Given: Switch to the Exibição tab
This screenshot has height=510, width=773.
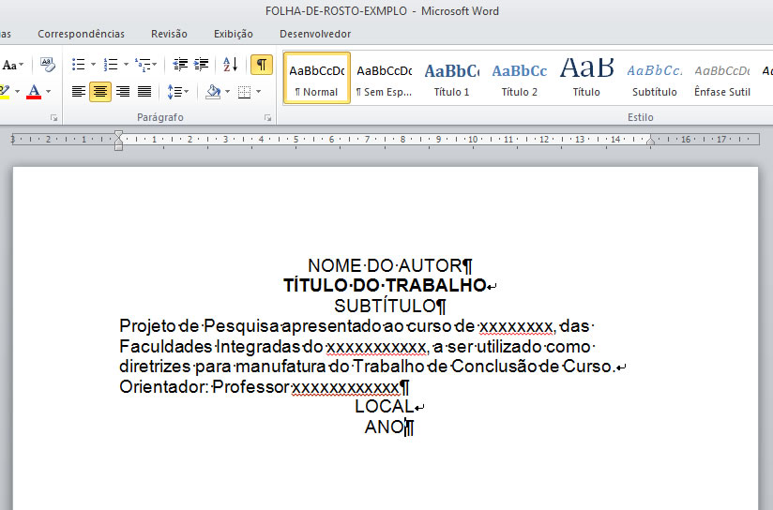Looking at the screenshot, I should (234, 34).
